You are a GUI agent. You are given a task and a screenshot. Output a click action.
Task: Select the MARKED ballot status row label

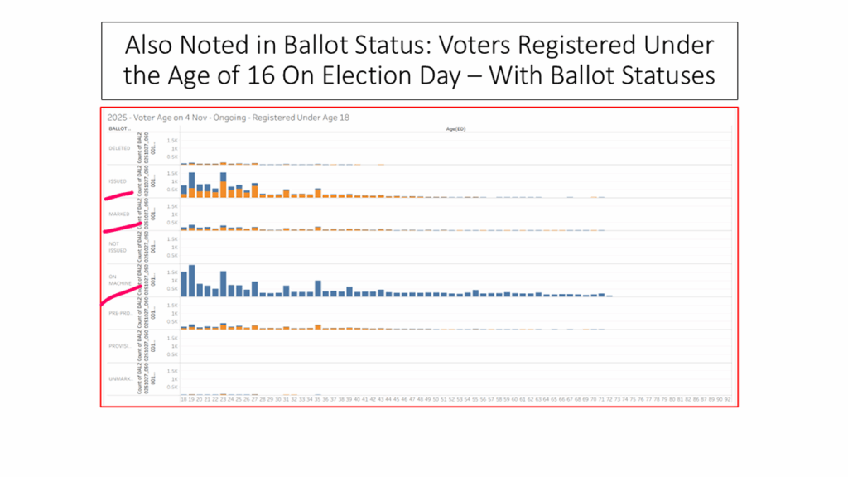click(118, 214)
